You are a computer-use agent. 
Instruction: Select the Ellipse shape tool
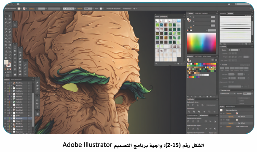6,29
